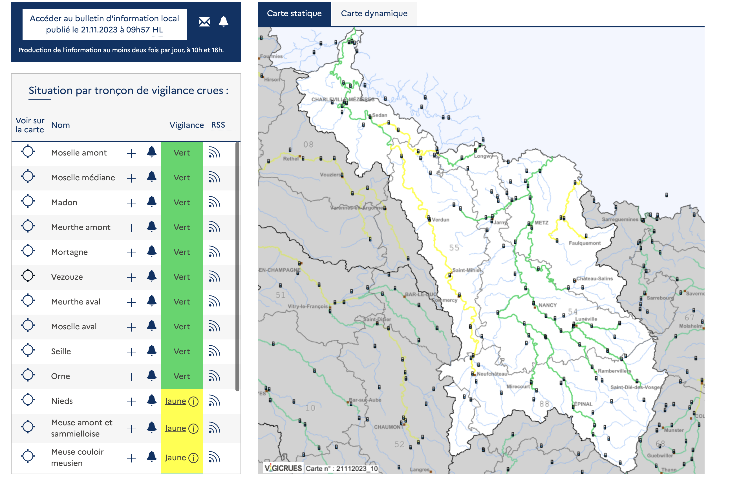The width and height of the screenshot is (739, 478).
Task: Select the Carte statique tab
Action: pos(294,14)
